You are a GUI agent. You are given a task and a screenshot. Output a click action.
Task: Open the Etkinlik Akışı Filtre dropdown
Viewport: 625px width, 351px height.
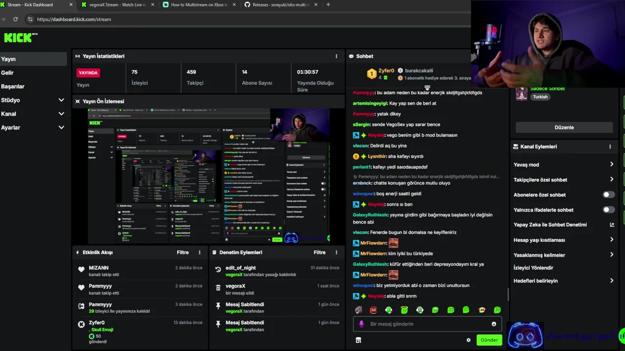coord(183,253)
